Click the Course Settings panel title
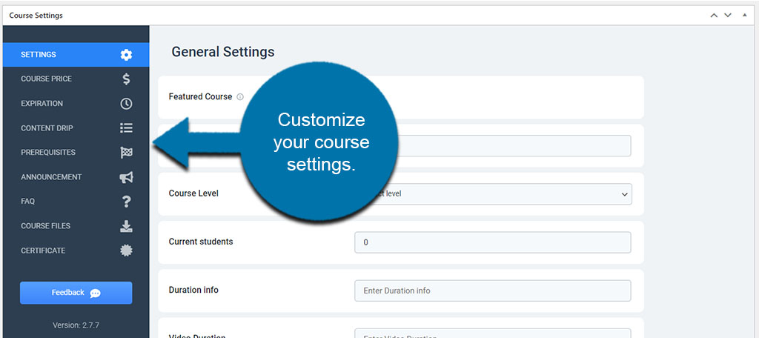 point(36,16)
